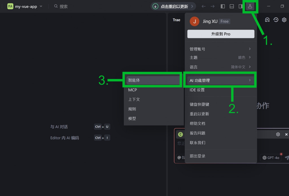Click 退出登录 to log out

(x=221, y=156)
